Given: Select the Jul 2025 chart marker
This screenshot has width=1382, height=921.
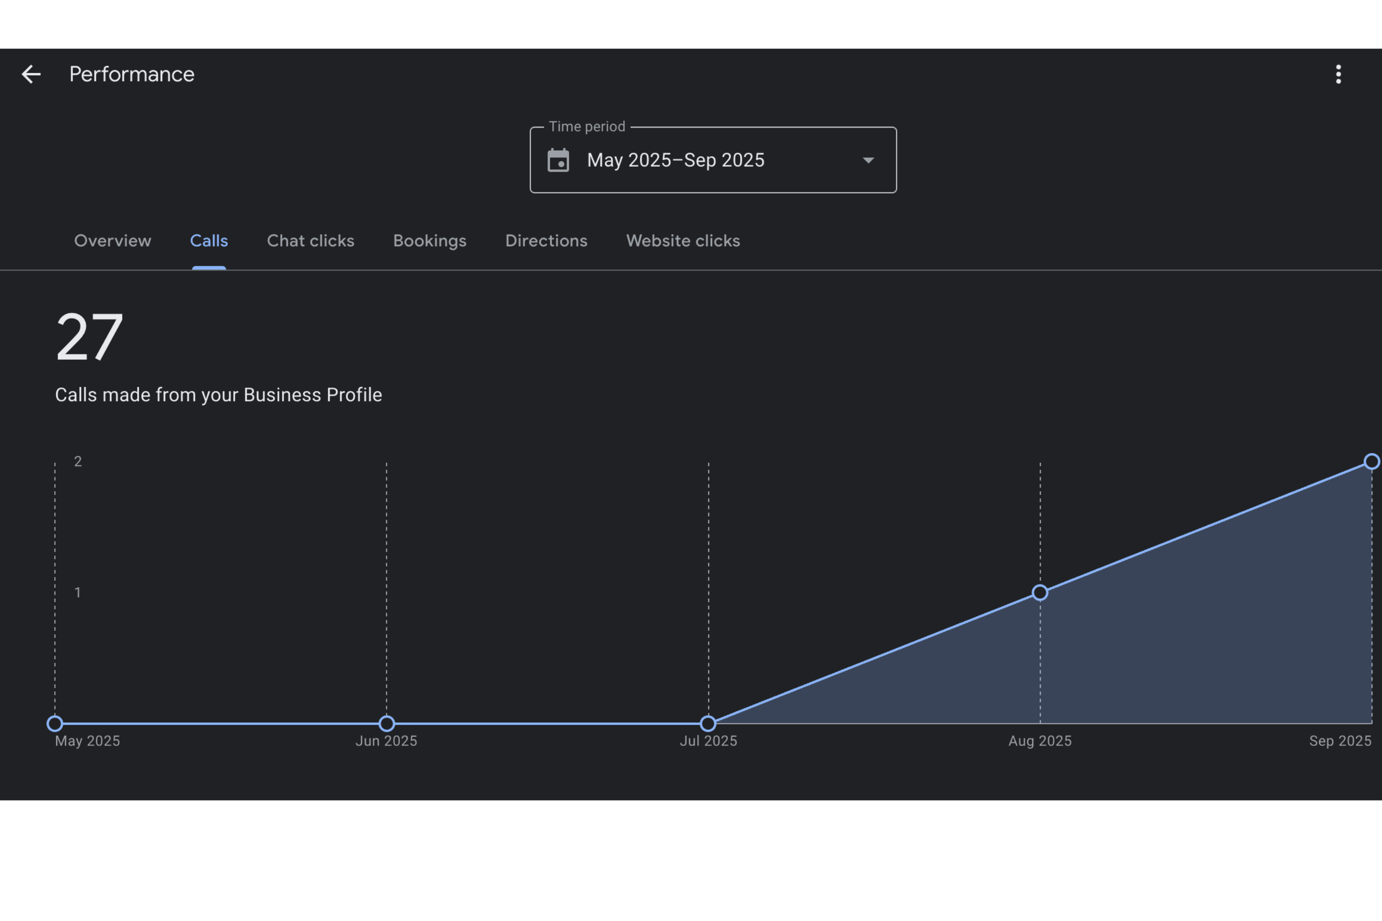Looking at the screenshot, I should click(x=708, y=723).
